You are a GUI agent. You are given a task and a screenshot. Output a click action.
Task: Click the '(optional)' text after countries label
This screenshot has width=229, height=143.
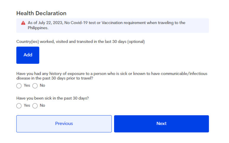[x=136, y=42]
